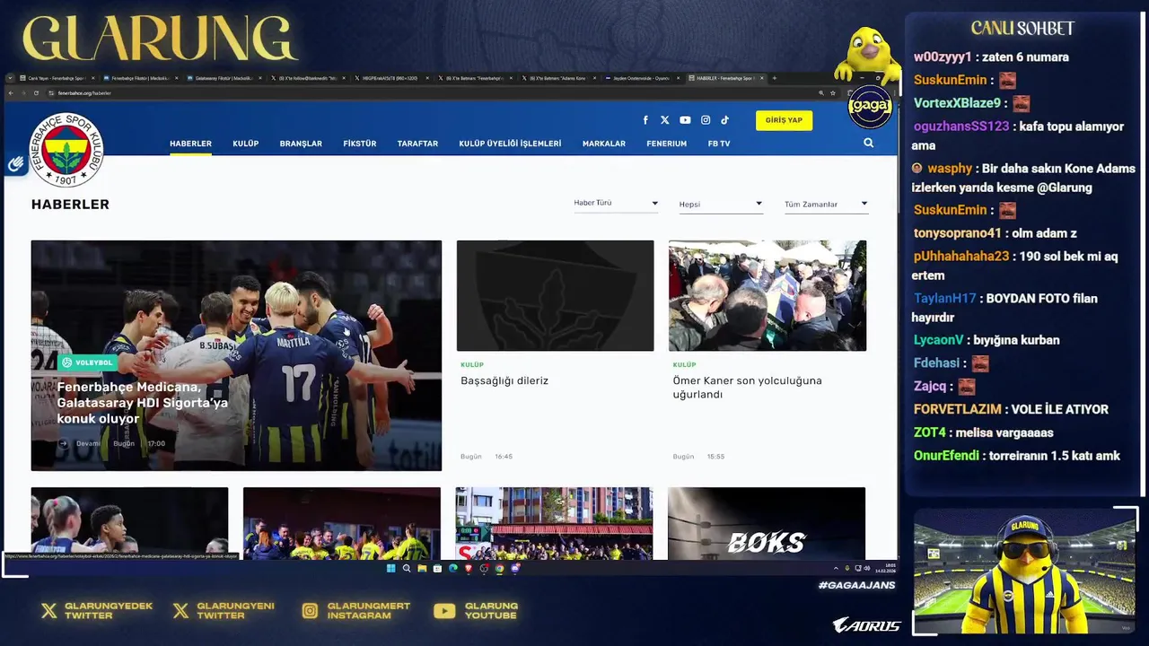Open the MARKALAR menu
This screenshot has width=1149, height=646.
604,144
